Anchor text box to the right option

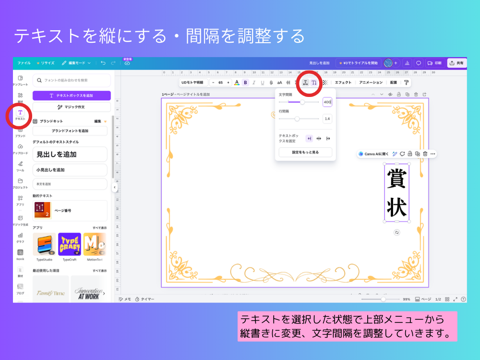tap(328, 138)
